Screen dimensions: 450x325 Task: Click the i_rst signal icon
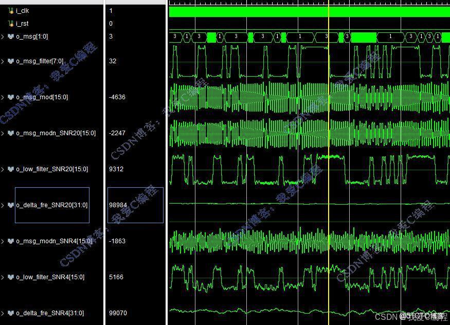[x=11, y=24]
